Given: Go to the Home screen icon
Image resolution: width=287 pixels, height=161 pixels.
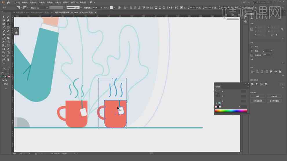Looking at the screenshot, I should [x=8, y=3].
